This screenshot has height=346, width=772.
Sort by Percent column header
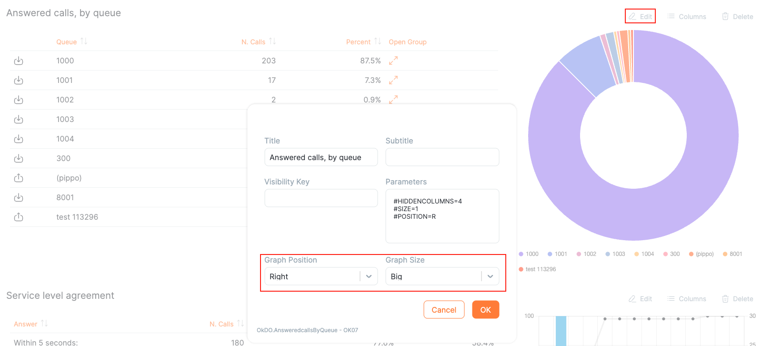click(358, 42)
